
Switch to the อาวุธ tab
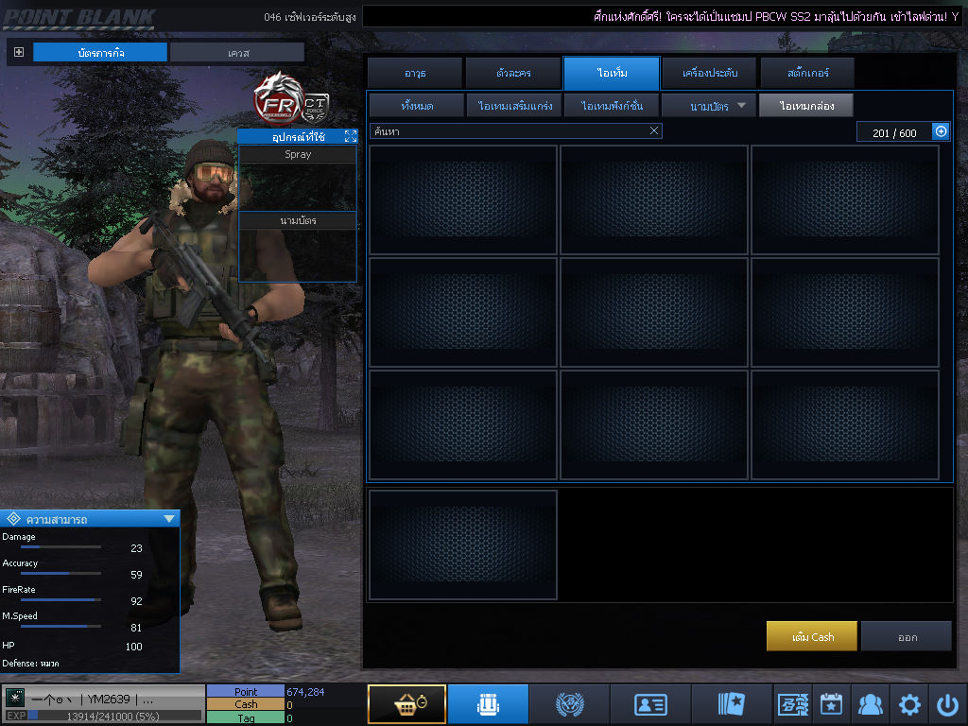pyautogui.click(x=415, y=73)
